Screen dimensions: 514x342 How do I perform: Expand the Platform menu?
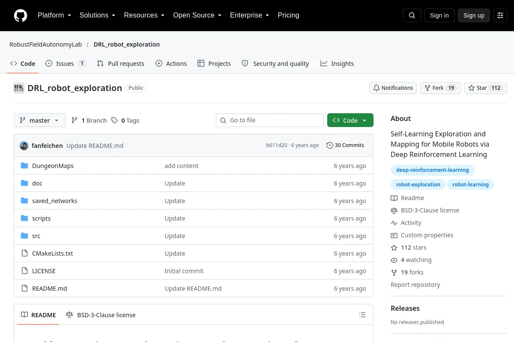pos(54,15)
